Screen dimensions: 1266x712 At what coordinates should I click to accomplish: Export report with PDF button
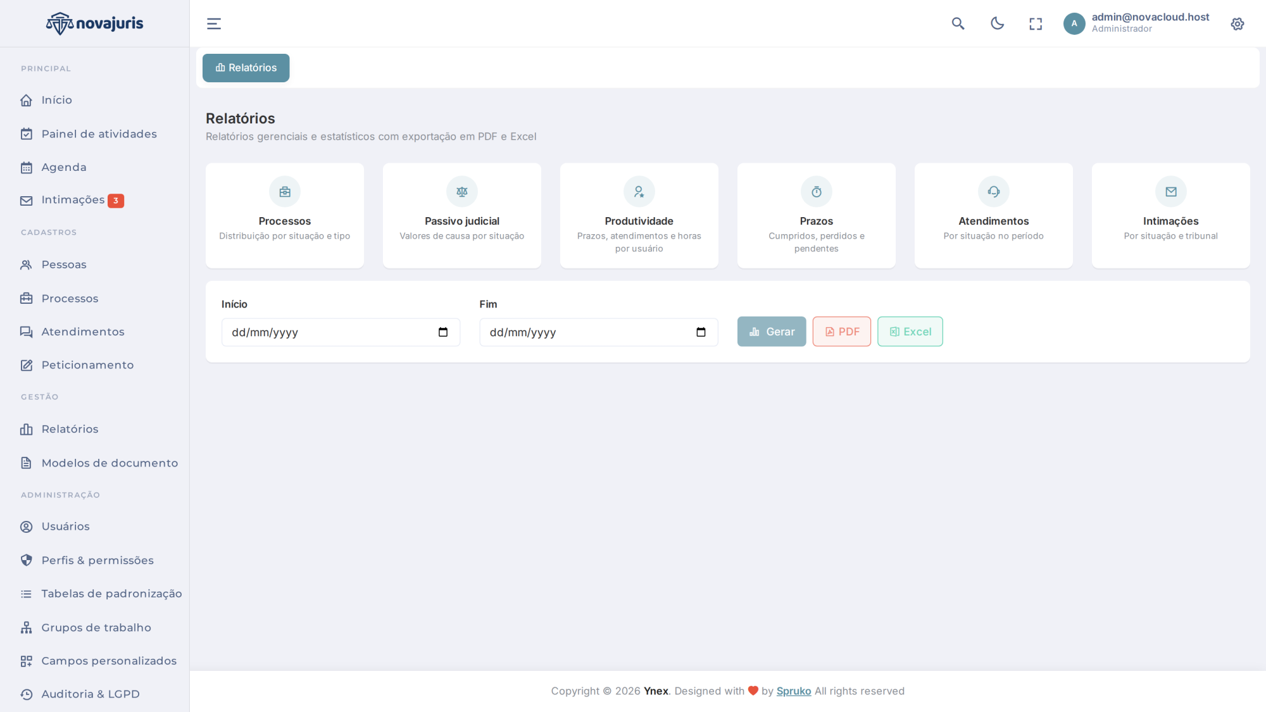click(x=842, y=332)
